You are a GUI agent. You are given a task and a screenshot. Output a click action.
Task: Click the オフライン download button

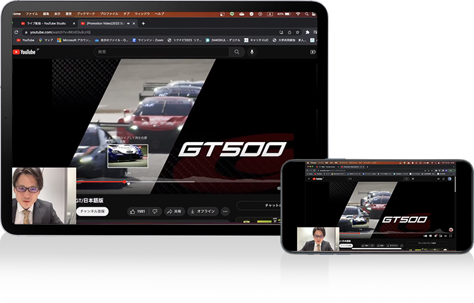[203, 212]
